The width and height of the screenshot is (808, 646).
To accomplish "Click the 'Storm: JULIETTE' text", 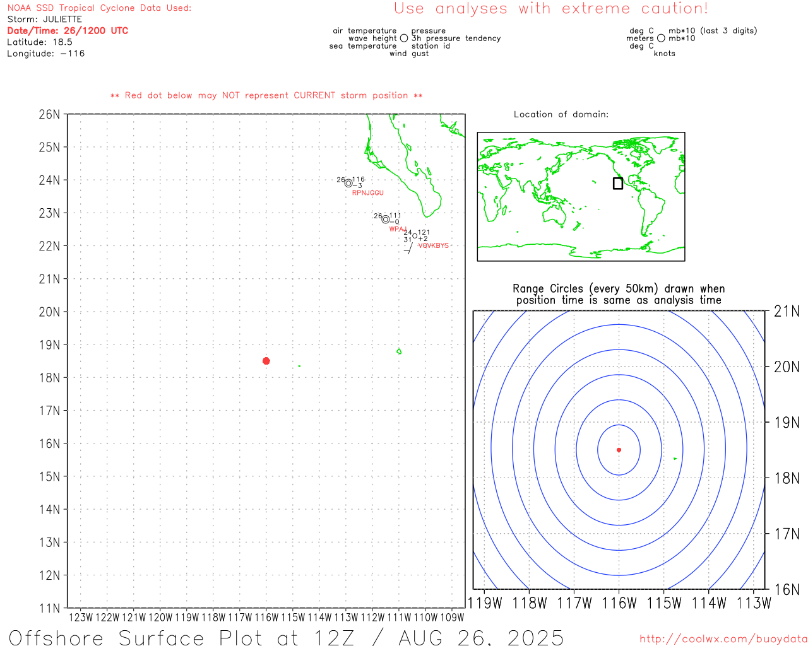I will [x=45, y=20].
